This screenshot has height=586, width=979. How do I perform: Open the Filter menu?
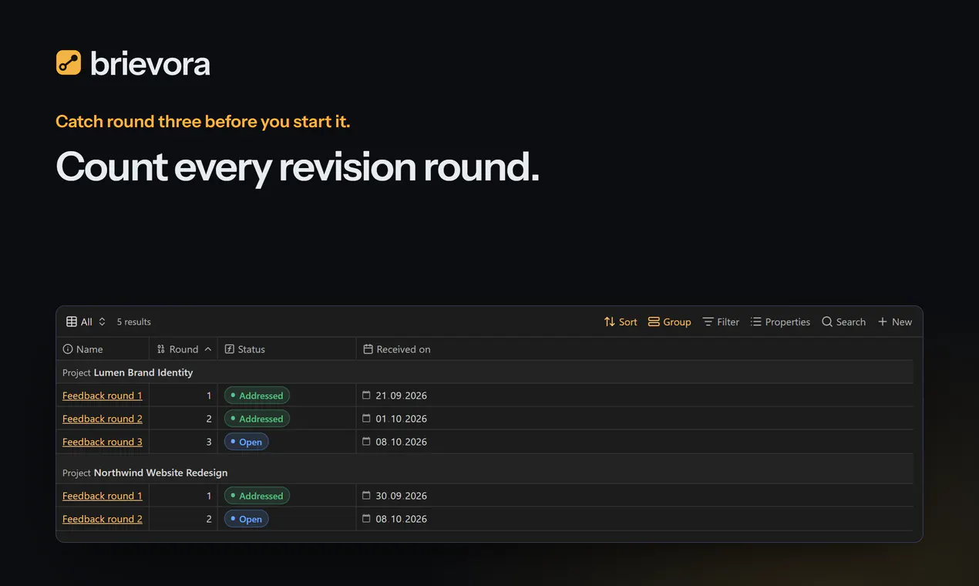click(x=721, y=322)
